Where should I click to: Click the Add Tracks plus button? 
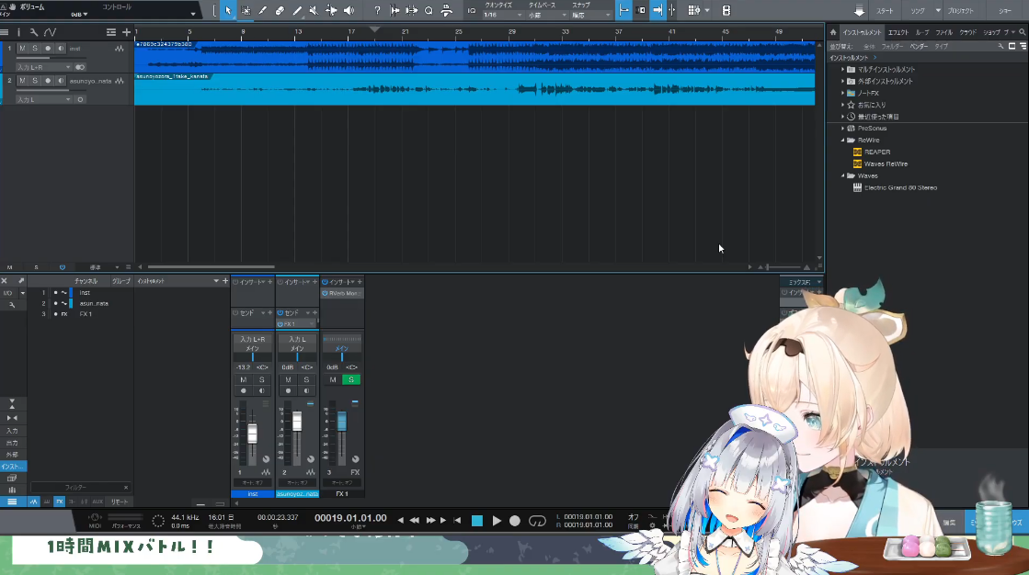(x=126, y=32)
